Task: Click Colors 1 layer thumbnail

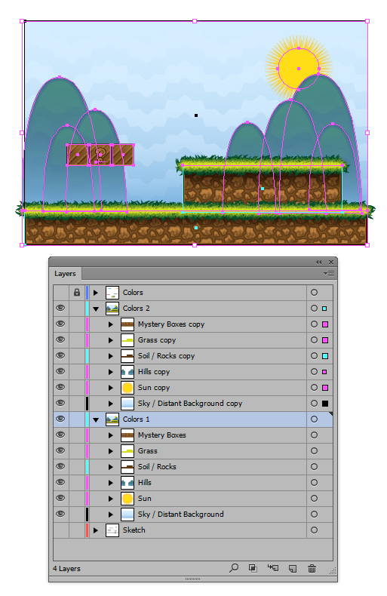Action: [112, 419]
